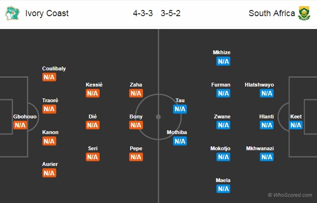Open the Ivory Coast team name link
Viewport: 317px width, 203px height.
click(47, 13)
